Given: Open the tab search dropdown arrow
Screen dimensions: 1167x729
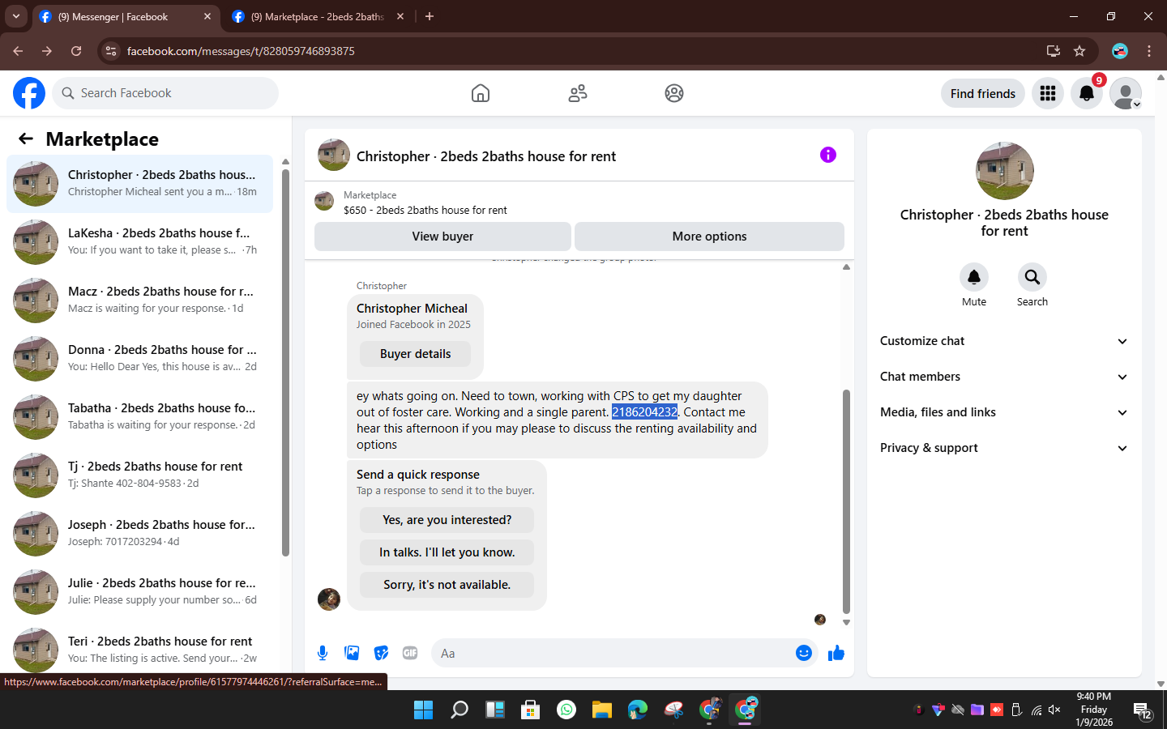Looking at the screenshot, I should (16, 16).
